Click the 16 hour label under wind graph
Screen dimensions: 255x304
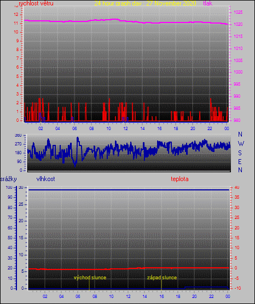click(159, 128)
